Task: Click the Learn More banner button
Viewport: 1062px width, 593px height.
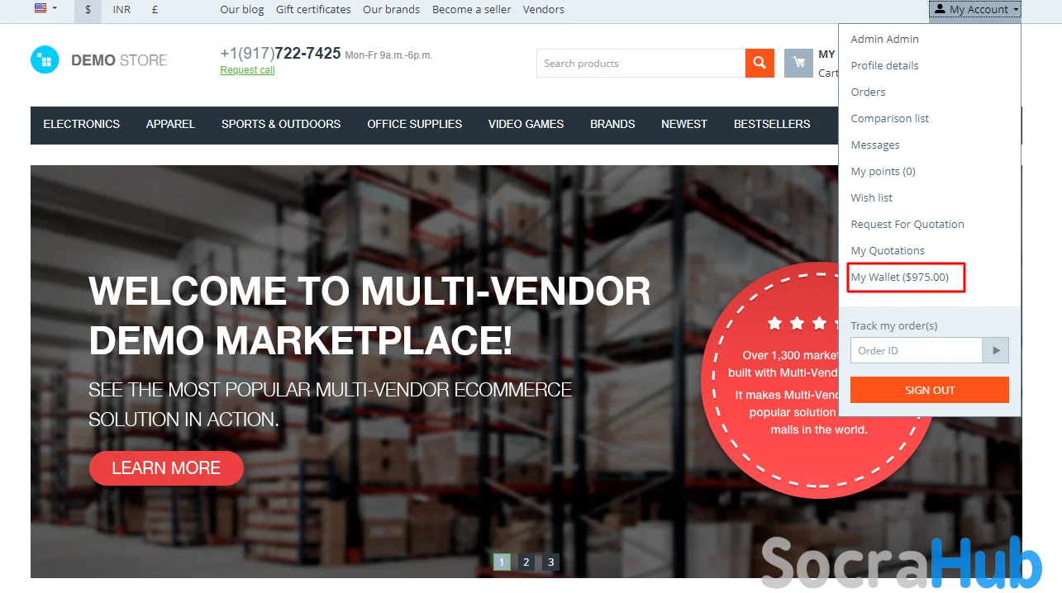Action: point(166,468)
